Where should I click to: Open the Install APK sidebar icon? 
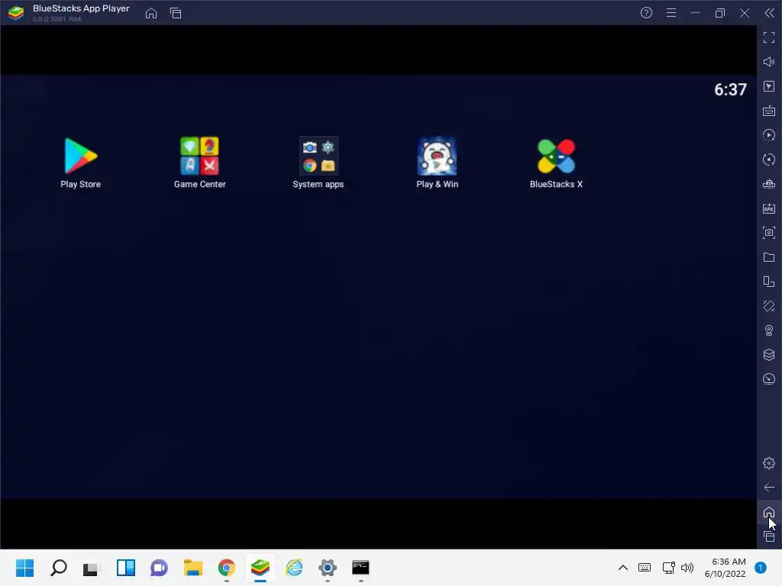tap(769, 208)
